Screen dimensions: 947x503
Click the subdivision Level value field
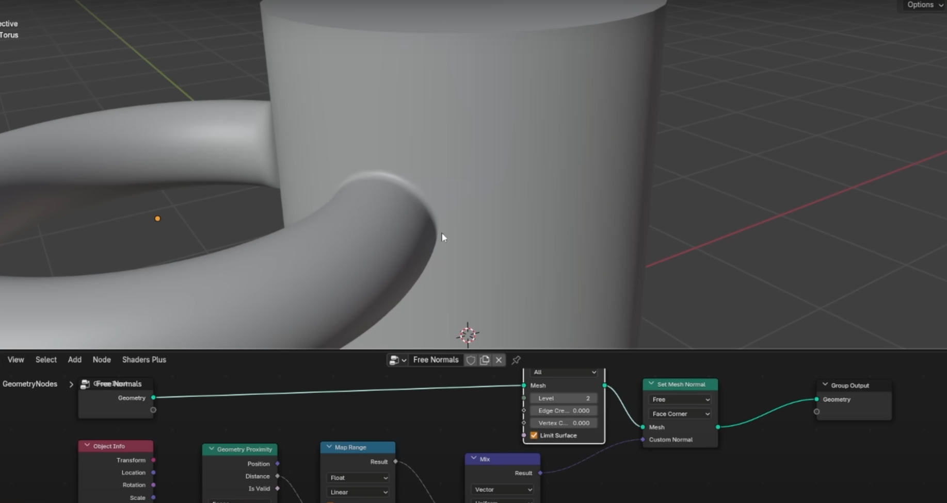pyautogui.click(x=564, y=398)
